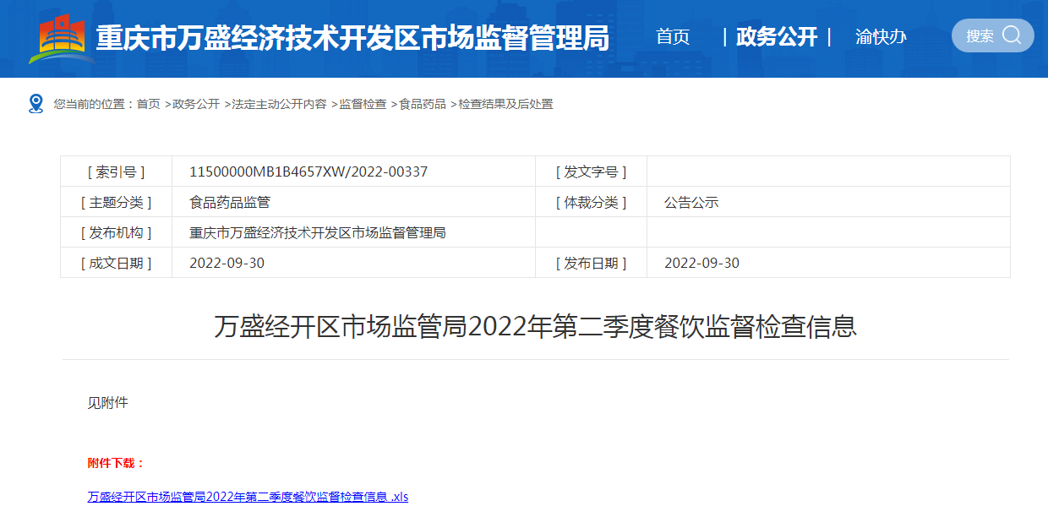
Task: Click the 2022-09-30 date beside 发布日期
Action: click(x=701, y=263)
